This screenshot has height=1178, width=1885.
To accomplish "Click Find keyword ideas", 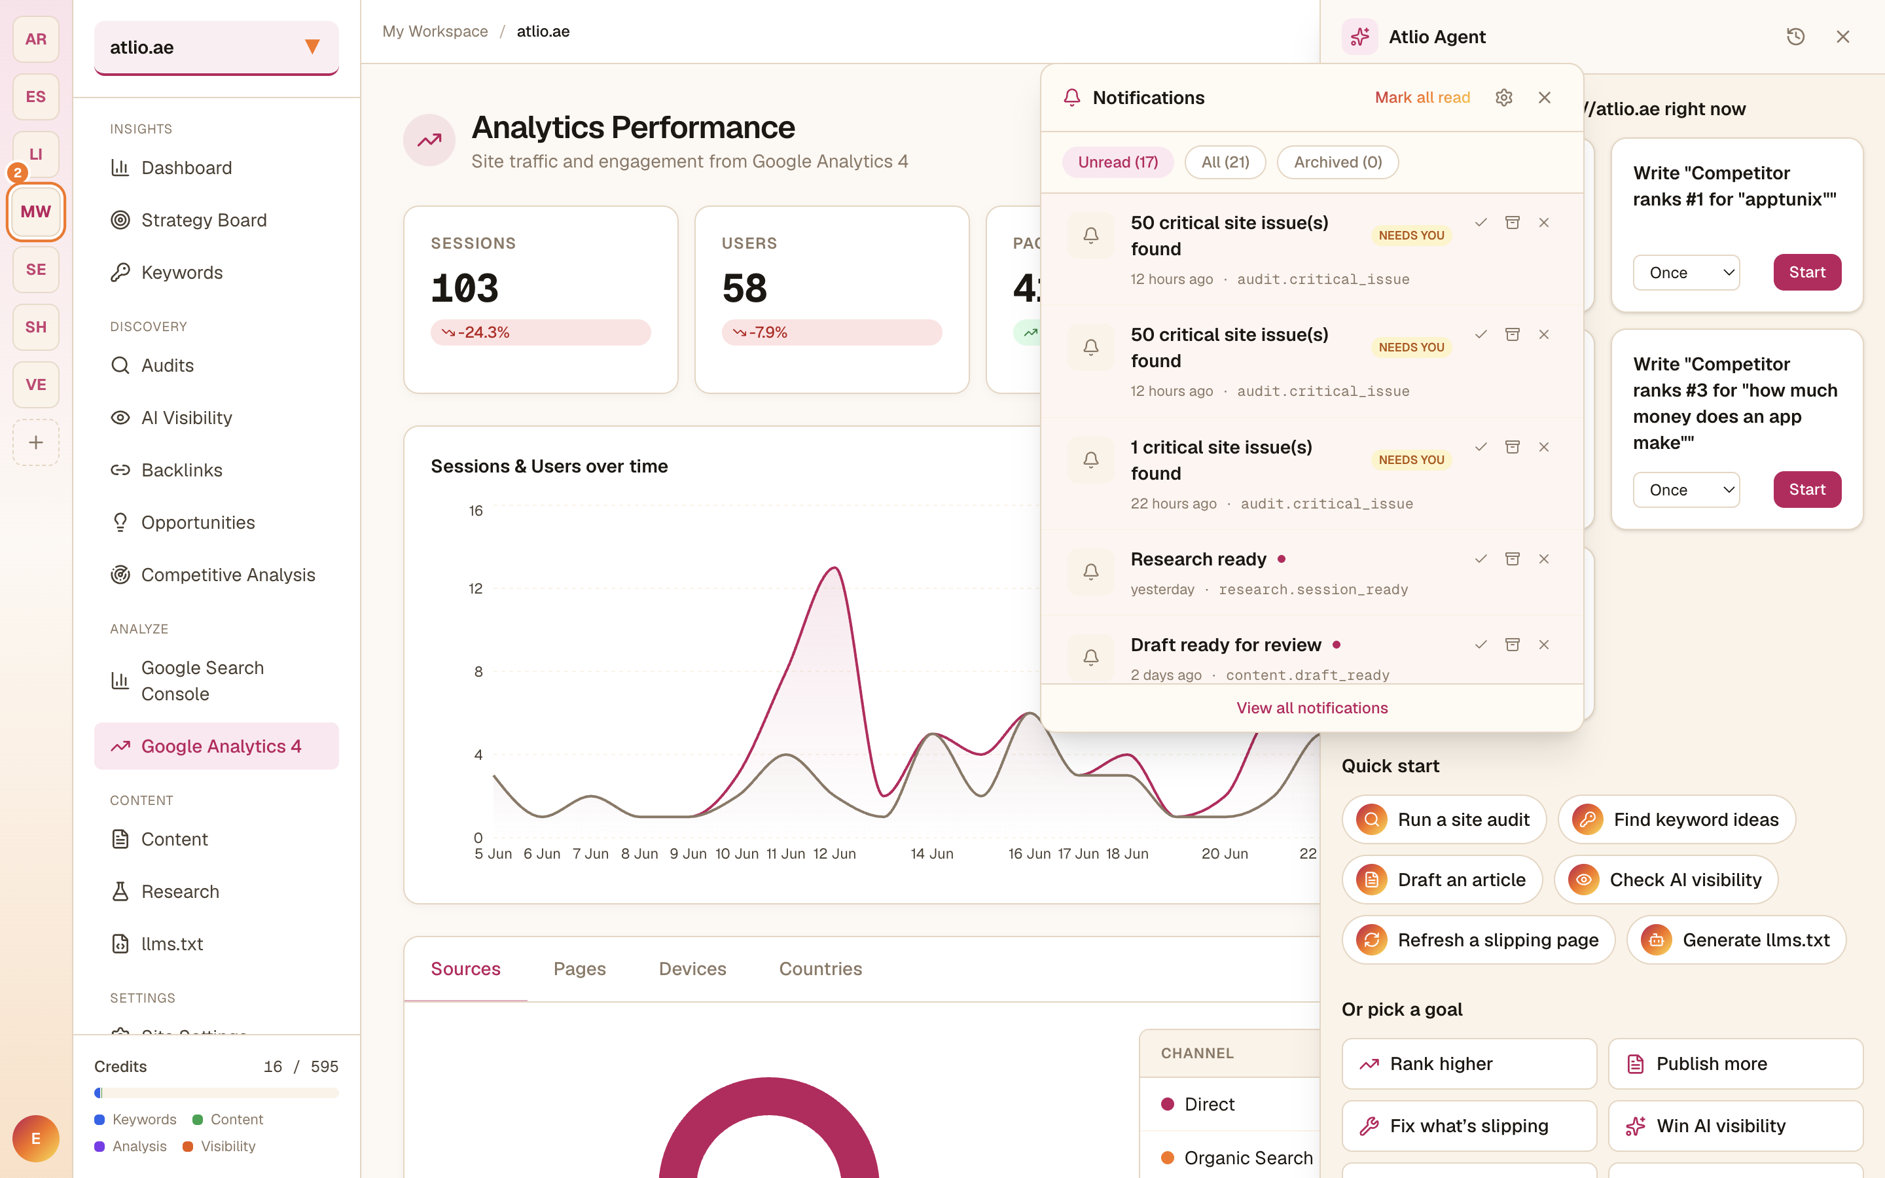I will click(x=1676, y=819).
